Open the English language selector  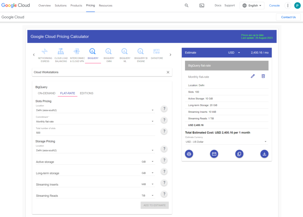(x=252, y=6)
